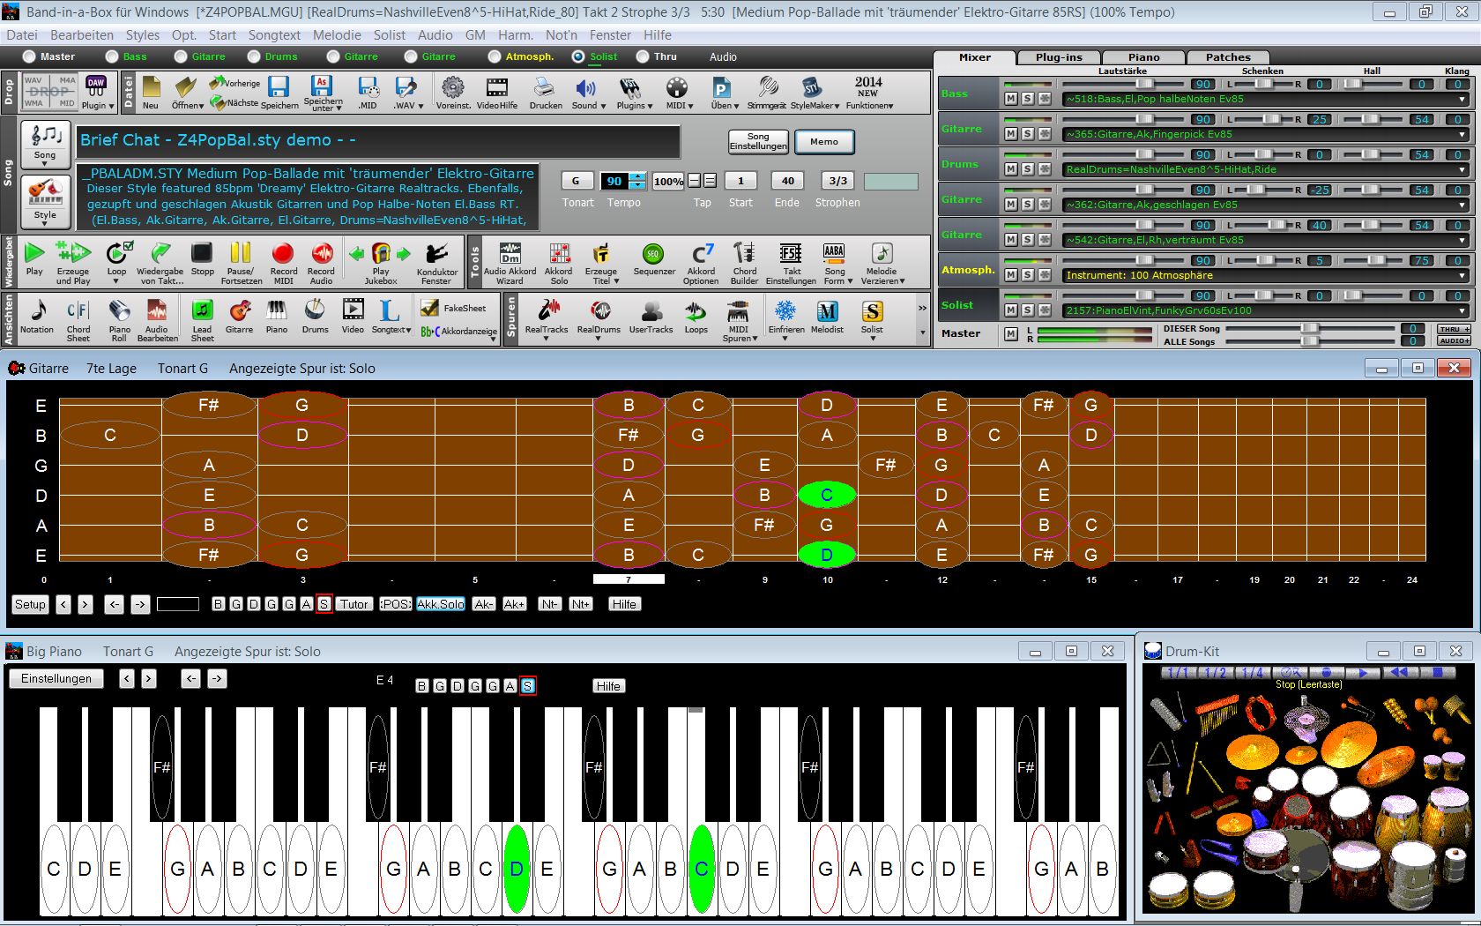Viewport: 1481px width, 926px height.
Task: Adjust the DIESER Song master slider
Action: point(1311,328)
